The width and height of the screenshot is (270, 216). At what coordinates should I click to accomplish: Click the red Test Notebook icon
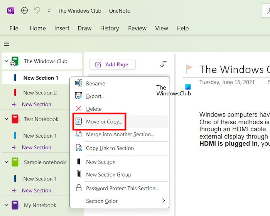pyautogui.click(x=15, y=119)
